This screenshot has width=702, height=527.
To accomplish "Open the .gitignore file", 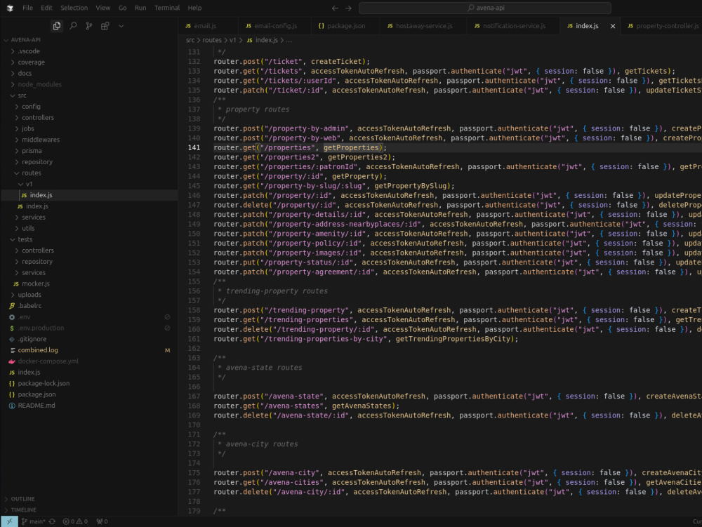I will point(90,339).
